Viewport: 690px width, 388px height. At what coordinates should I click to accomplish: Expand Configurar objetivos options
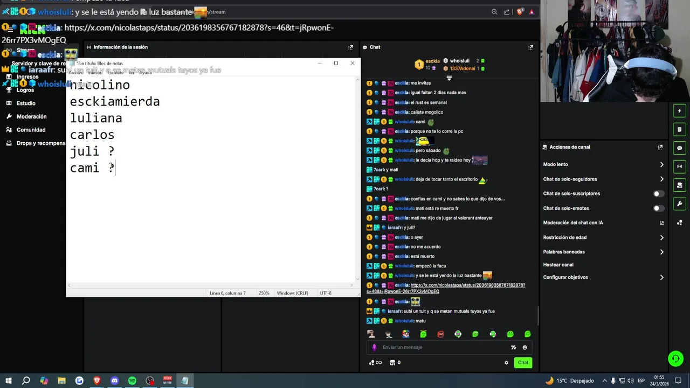661,277
